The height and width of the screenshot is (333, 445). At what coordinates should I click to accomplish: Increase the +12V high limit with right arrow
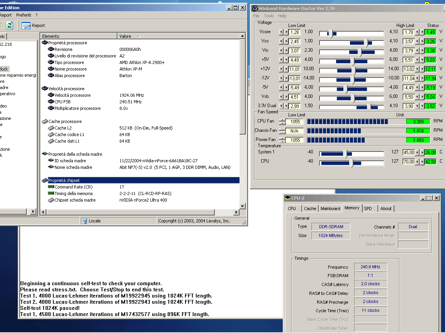click(x=422, y=69)
